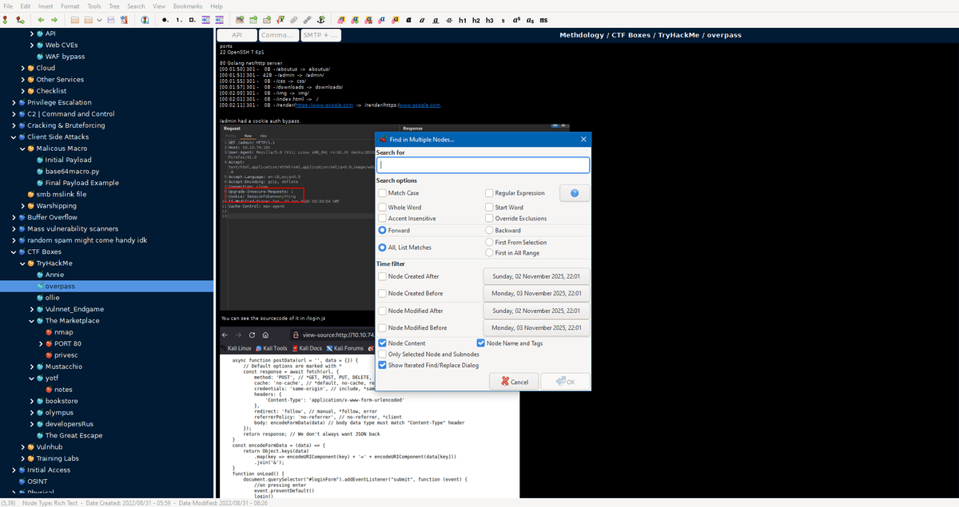Click the go back arrow icon
Screen dimensions: 959x507
tap(41, 19)
